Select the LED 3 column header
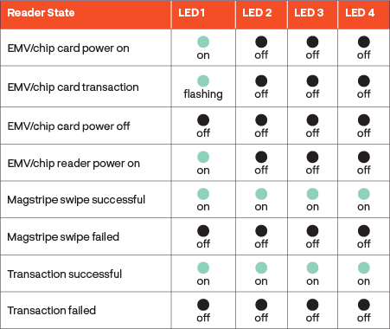 click(x=309, y=13)
